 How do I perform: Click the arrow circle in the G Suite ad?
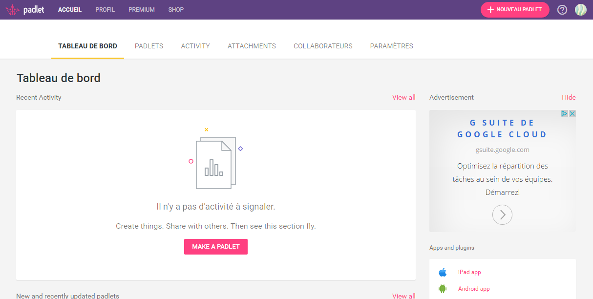(502, 214)
